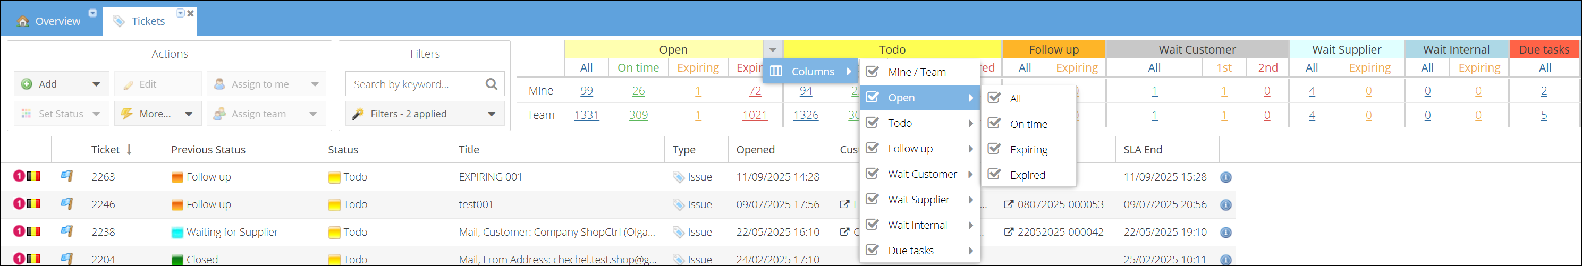Click the reply icon on ticket 2246 row
1582x266 pixels.
(67, 204)
